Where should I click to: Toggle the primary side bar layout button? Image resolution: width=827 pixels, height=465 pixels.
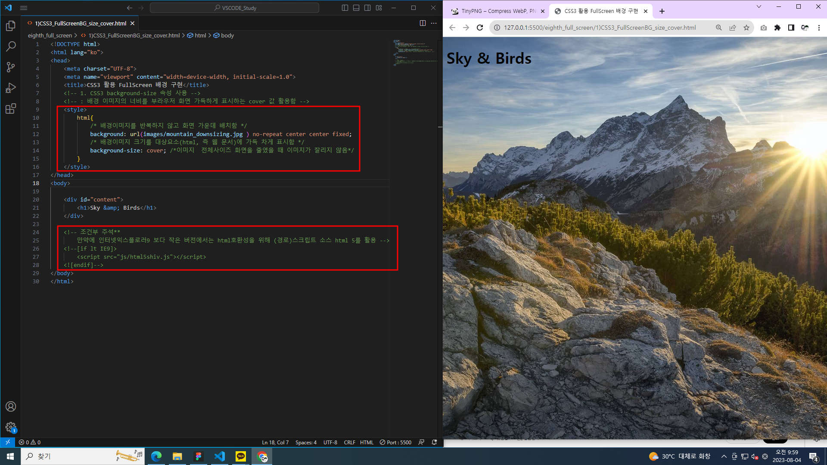coord(345,8)
